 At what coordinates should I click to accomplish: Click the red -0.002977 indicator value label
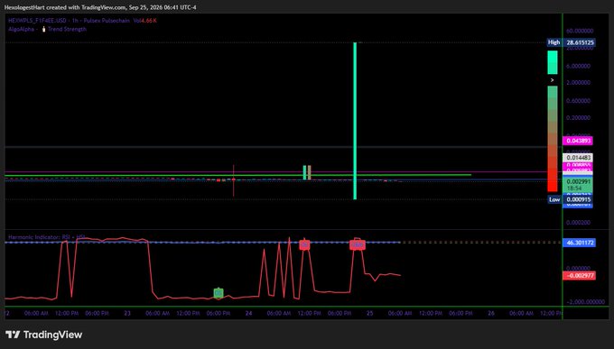point(579,275)
